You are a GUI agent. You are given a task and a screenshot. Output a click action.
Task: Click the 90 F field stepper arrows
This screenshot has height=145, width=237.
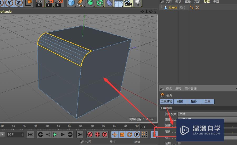pos(23,134)
